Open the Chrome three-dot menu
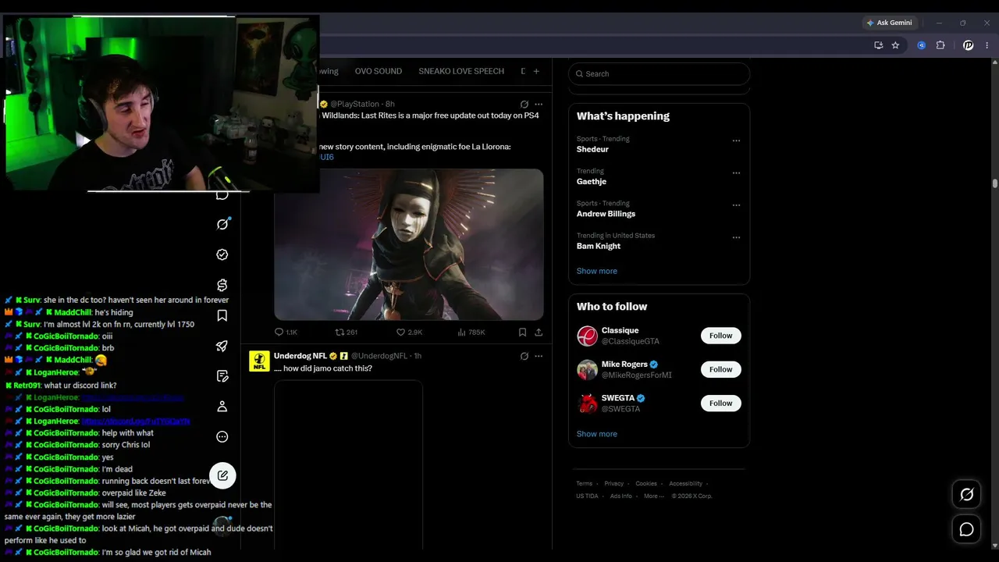This screenshot has height=562, width=999. pyautogui.click(x=987, y=45)
